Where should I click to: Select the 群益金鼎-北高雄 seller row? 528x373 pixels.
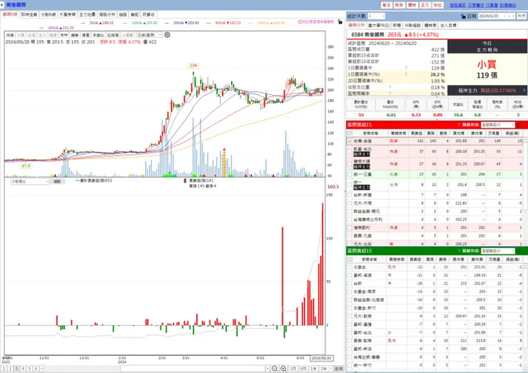coord(435,300)
